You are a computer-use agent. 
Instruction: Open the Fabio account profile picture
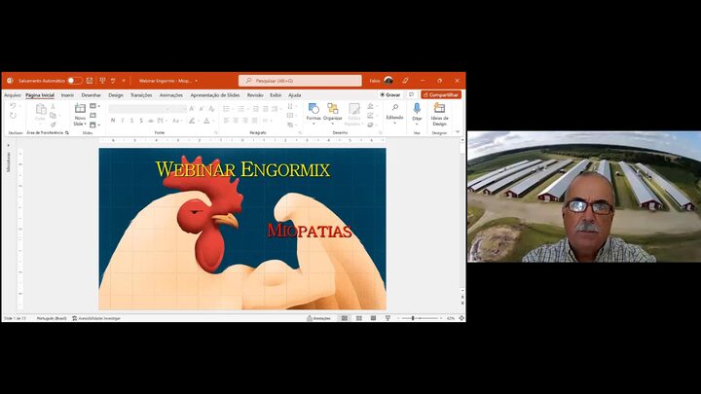click(x=388, y=81)
